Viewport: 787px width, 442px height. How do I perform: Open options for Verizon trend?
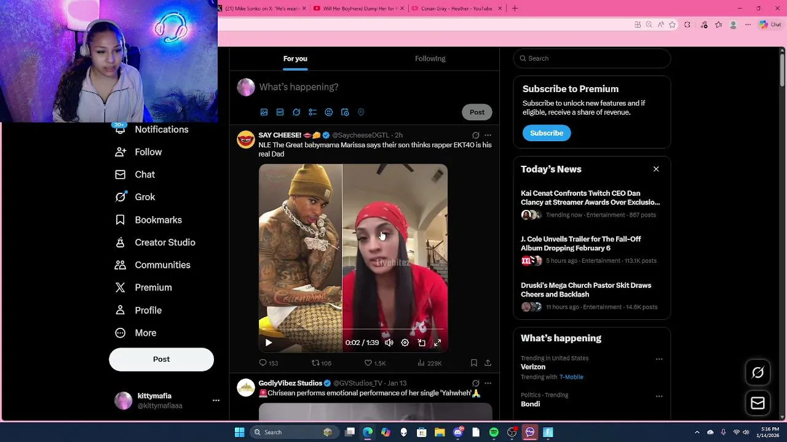[659, 359]
